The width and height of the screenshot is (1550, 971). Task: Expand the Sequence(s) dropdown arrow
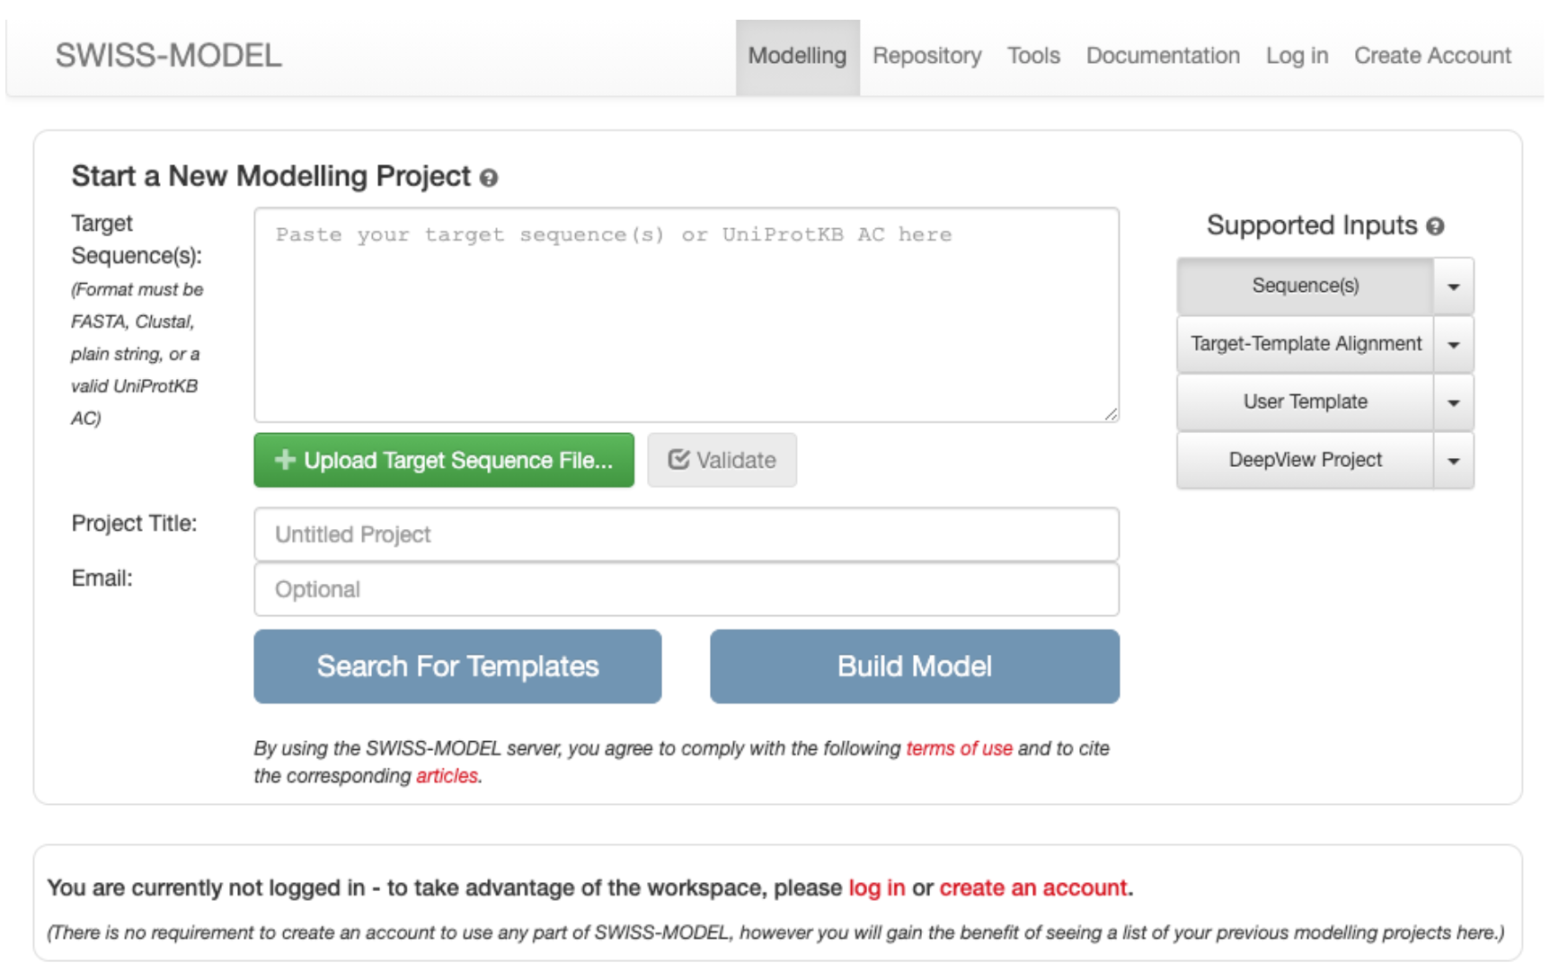(1453, 287)
